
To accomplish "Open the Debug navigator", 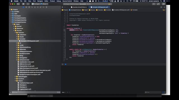I will click(41, 7).
